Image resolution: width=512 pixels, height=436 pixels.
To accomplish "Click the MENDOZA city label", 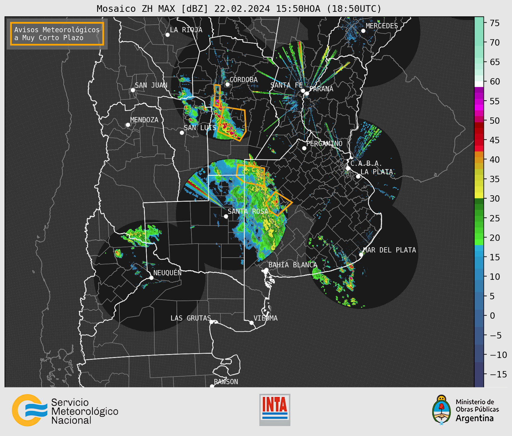I will tap(144, 120).
